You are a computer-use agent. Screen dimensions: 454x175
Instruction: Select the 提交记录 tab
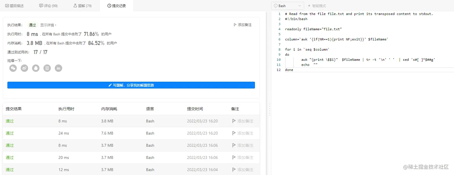click(x=116, y=6)
